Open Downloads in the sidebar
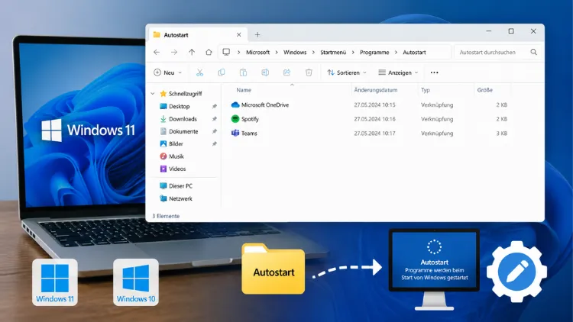This screenshot has height=322, width=573. 183,119
